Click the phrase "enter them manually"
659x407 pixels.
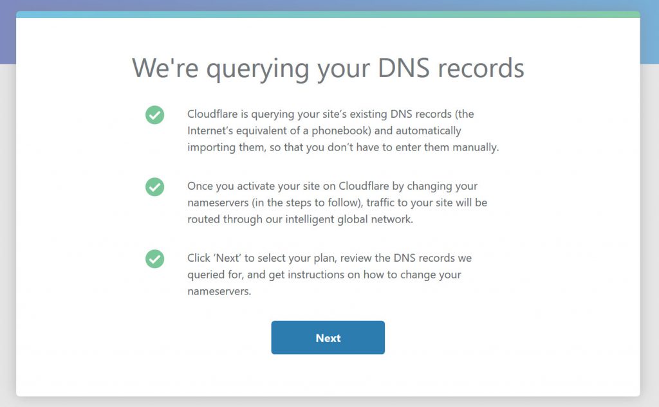pyautogui.click(x=453, y=147)
